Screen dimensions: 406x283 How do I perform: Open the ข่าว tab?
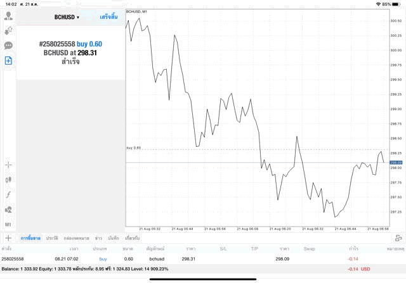[x=98, y=238]
